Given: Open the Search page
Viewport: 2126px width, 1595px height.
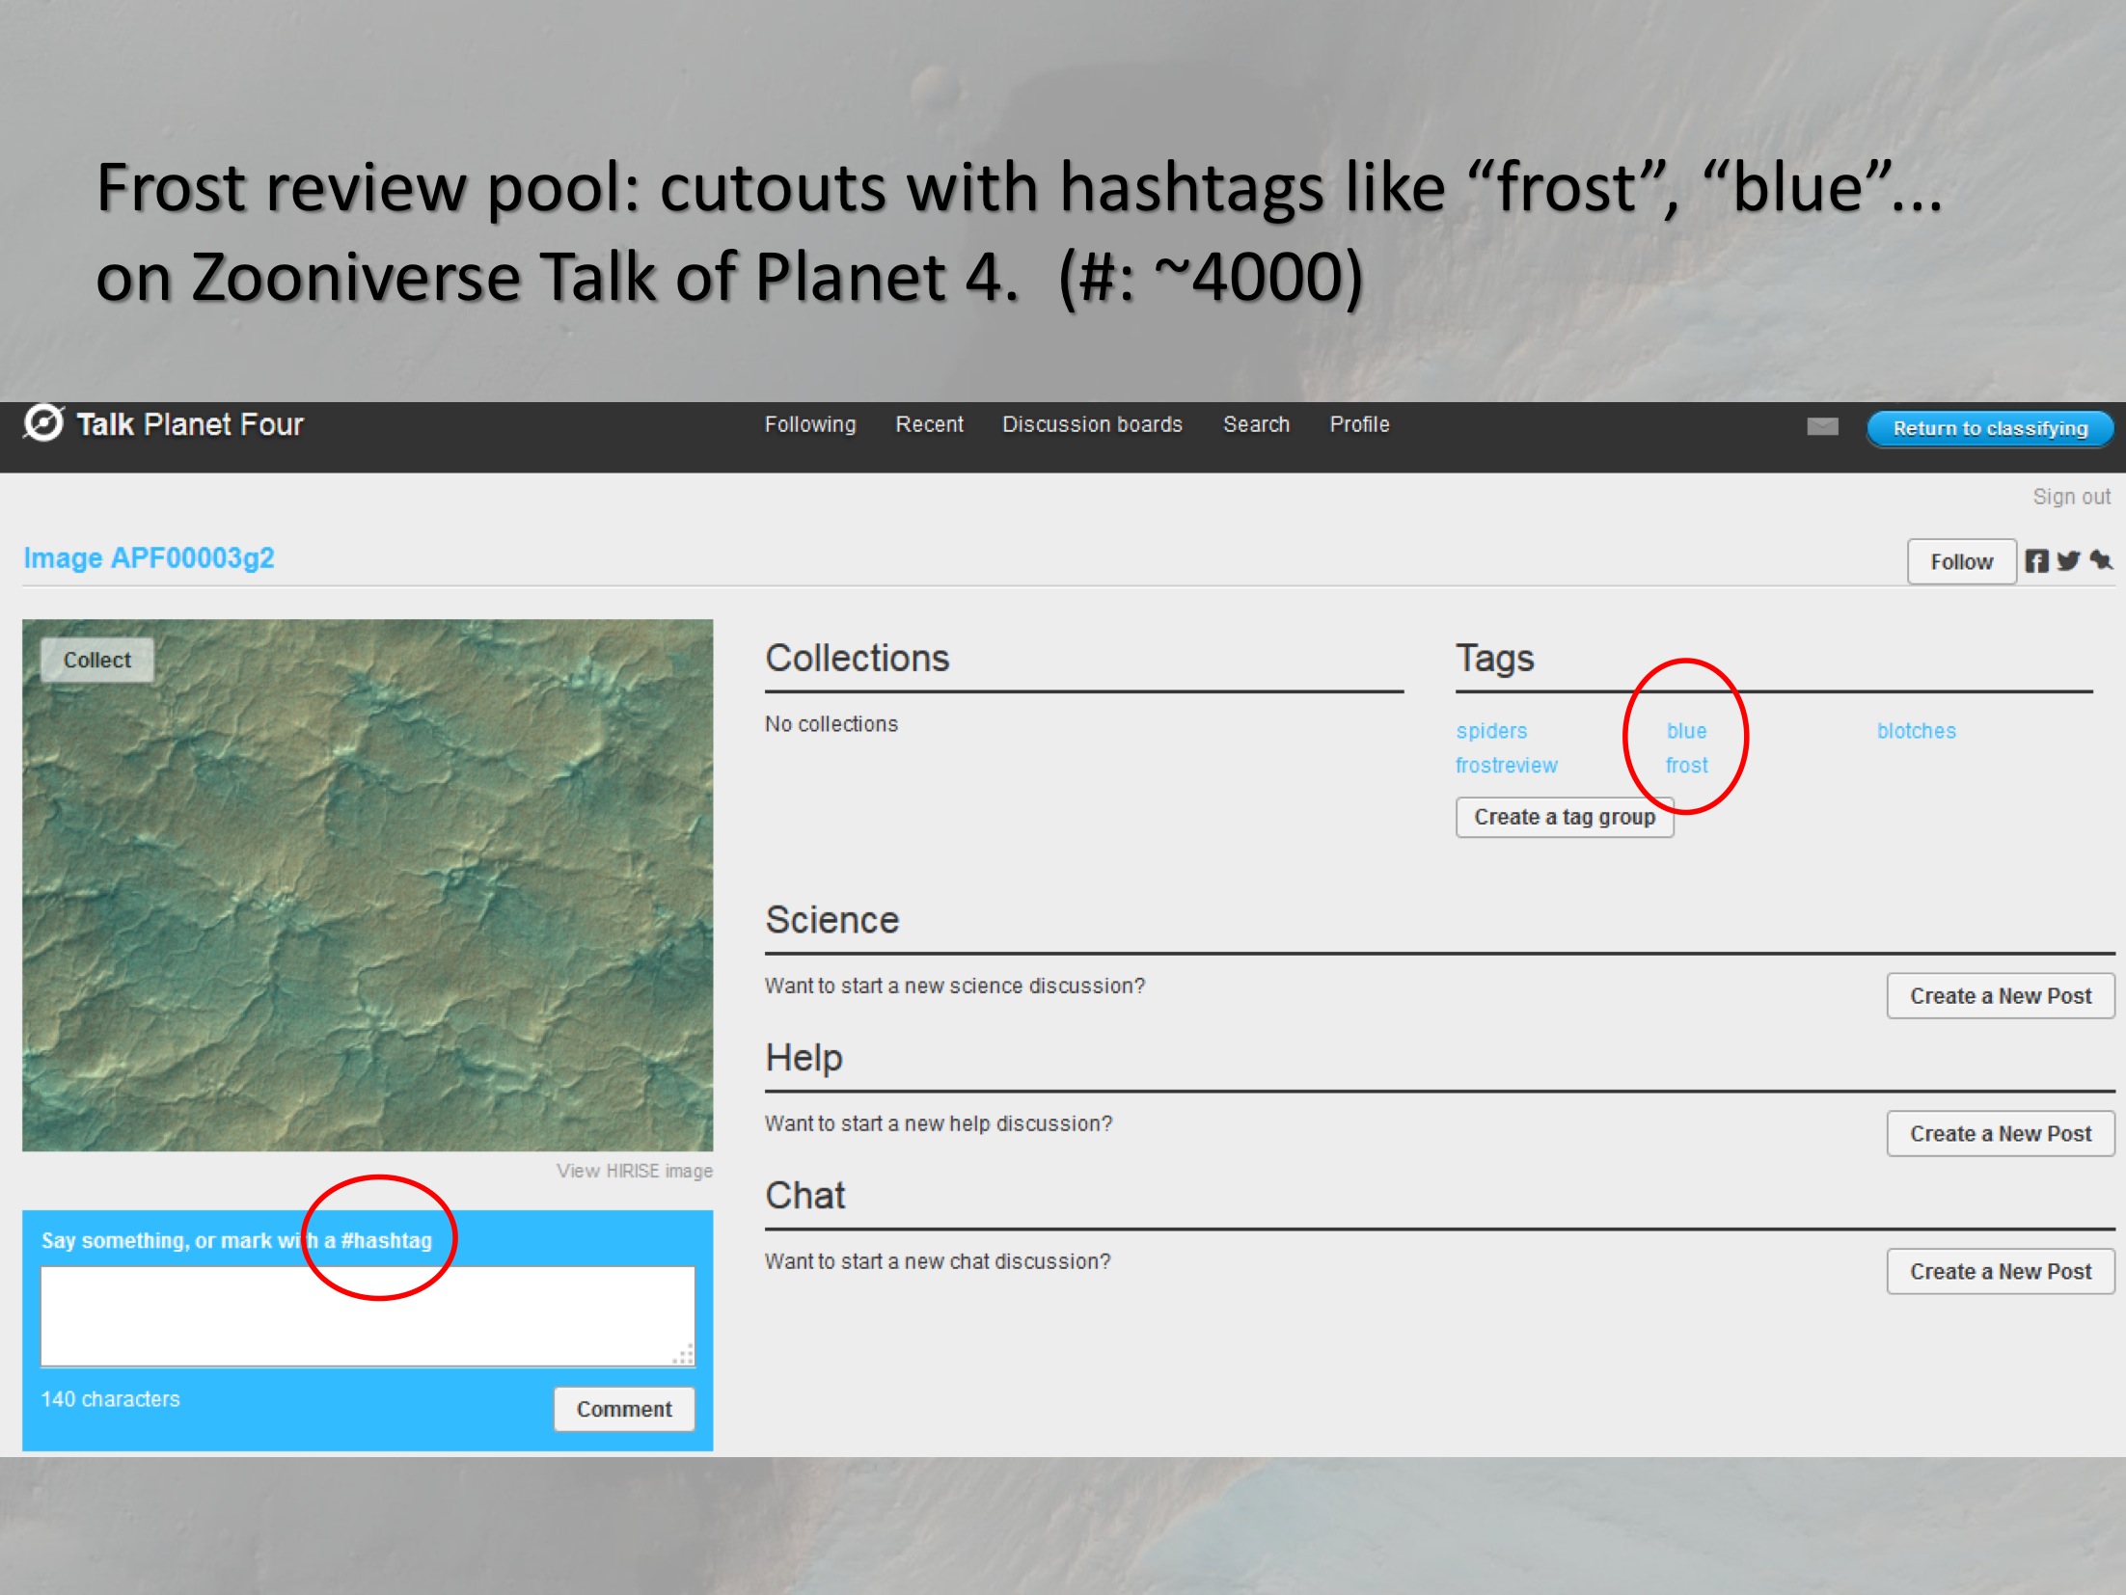Looking at the screenshot, I should pyautogui.click(x=1255, y=424).
